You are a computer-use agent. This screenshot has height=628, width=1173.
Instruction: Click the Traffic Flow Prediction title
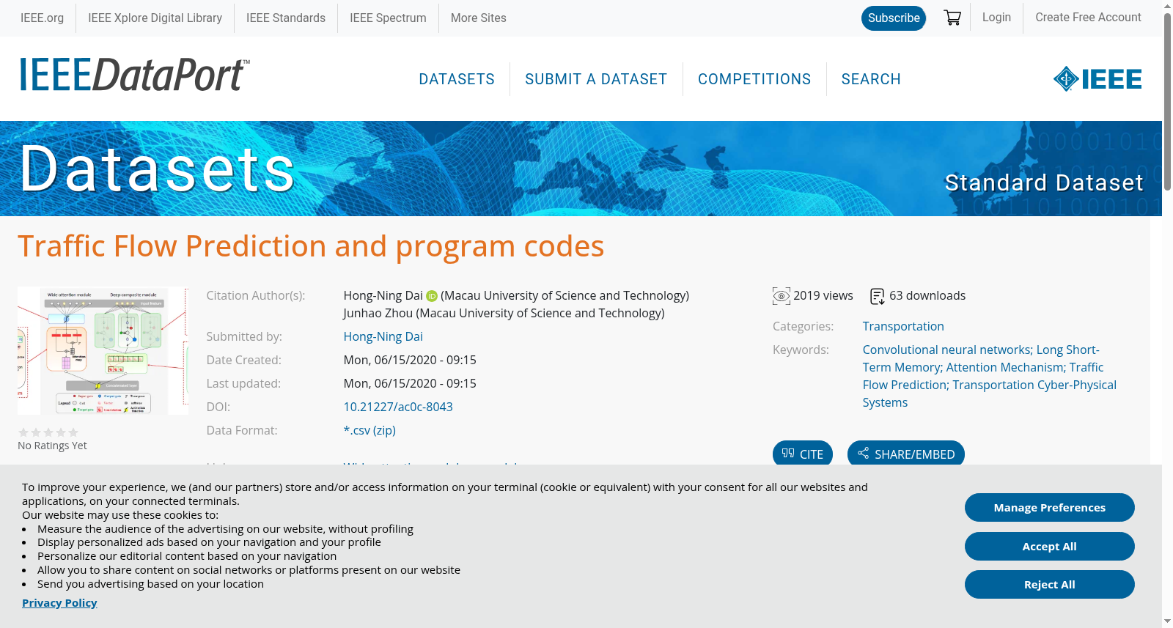[311, 246]
